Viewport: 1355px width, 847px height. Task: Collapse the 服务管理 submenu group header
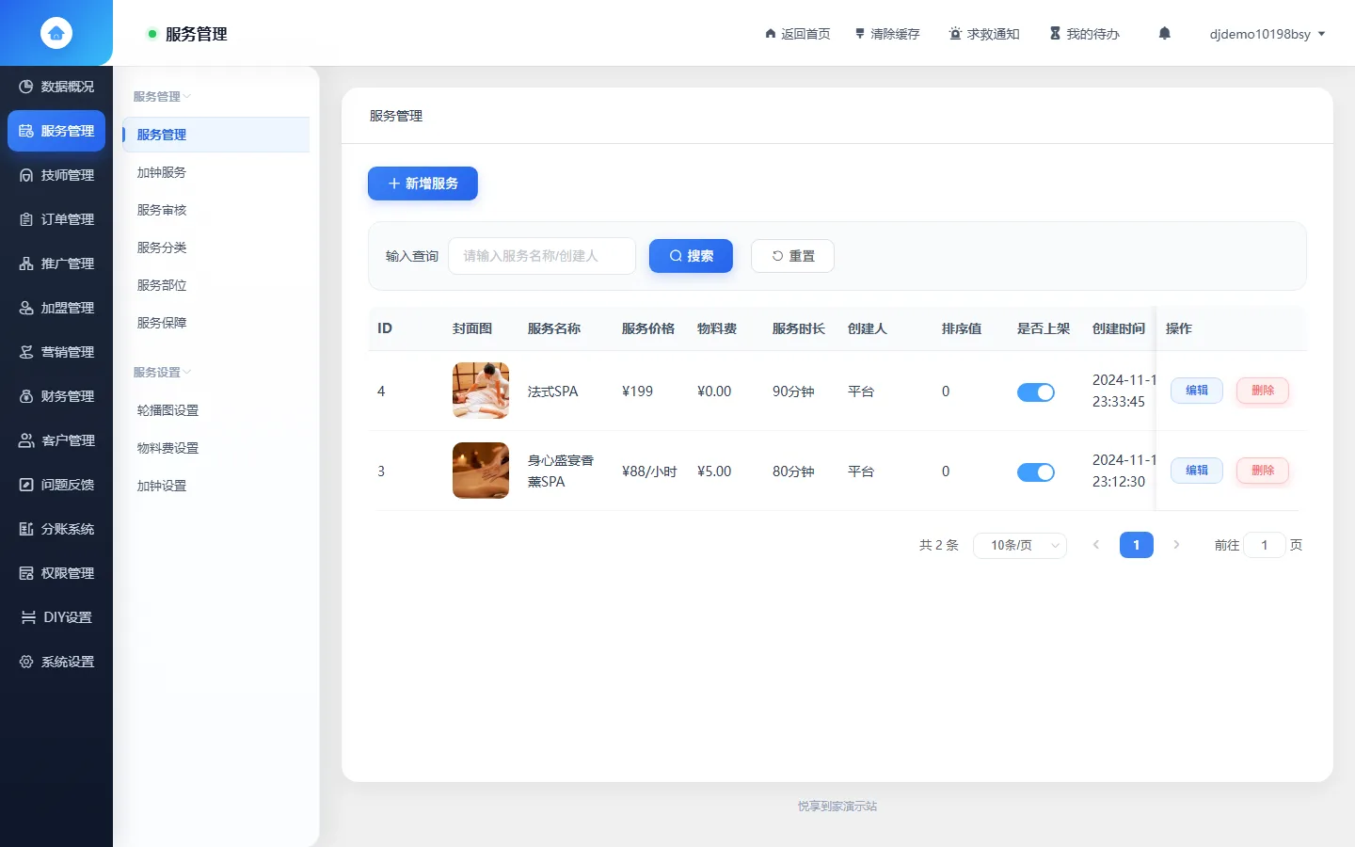162,96
